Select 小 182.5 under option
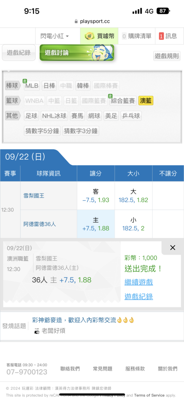Screen dimensions: 184x399 click(133, 224)
